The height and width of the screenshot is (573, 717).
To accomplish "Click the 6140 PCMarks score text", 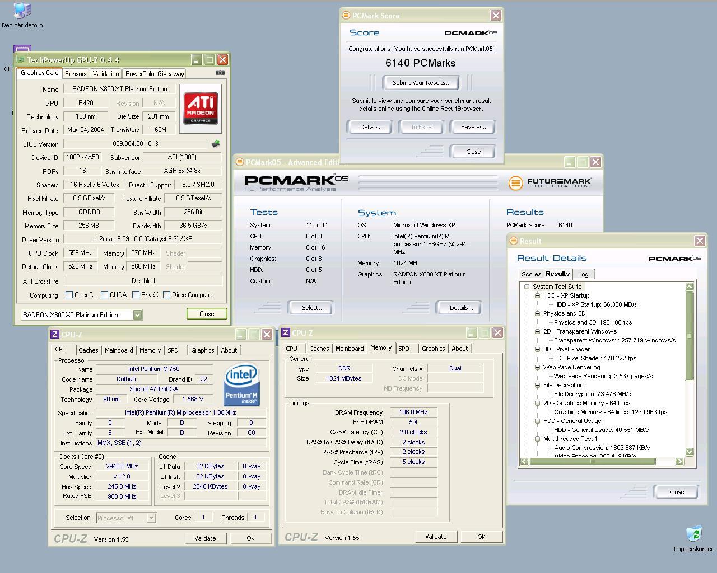I will click(420, 63).
